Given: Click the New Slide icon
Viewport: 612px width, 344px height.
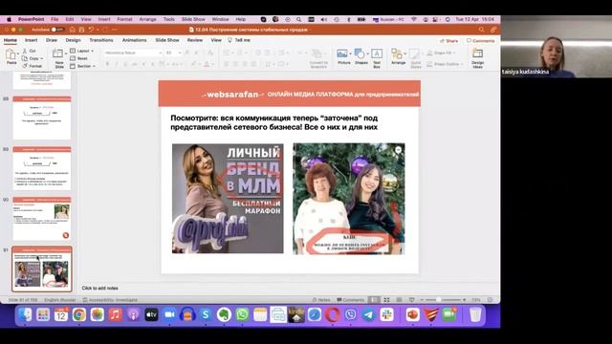Looking at the screenshot, I should click(x=57, y=54).
